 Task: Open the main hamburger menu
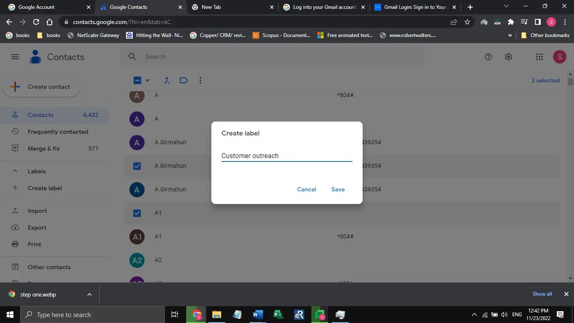click(x=15, y=57)
